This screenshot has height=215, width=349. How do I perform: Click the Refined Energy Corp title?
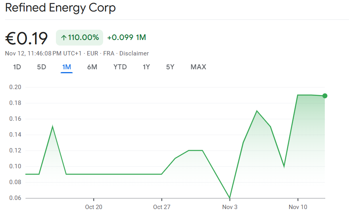click(x=60, y=8)
